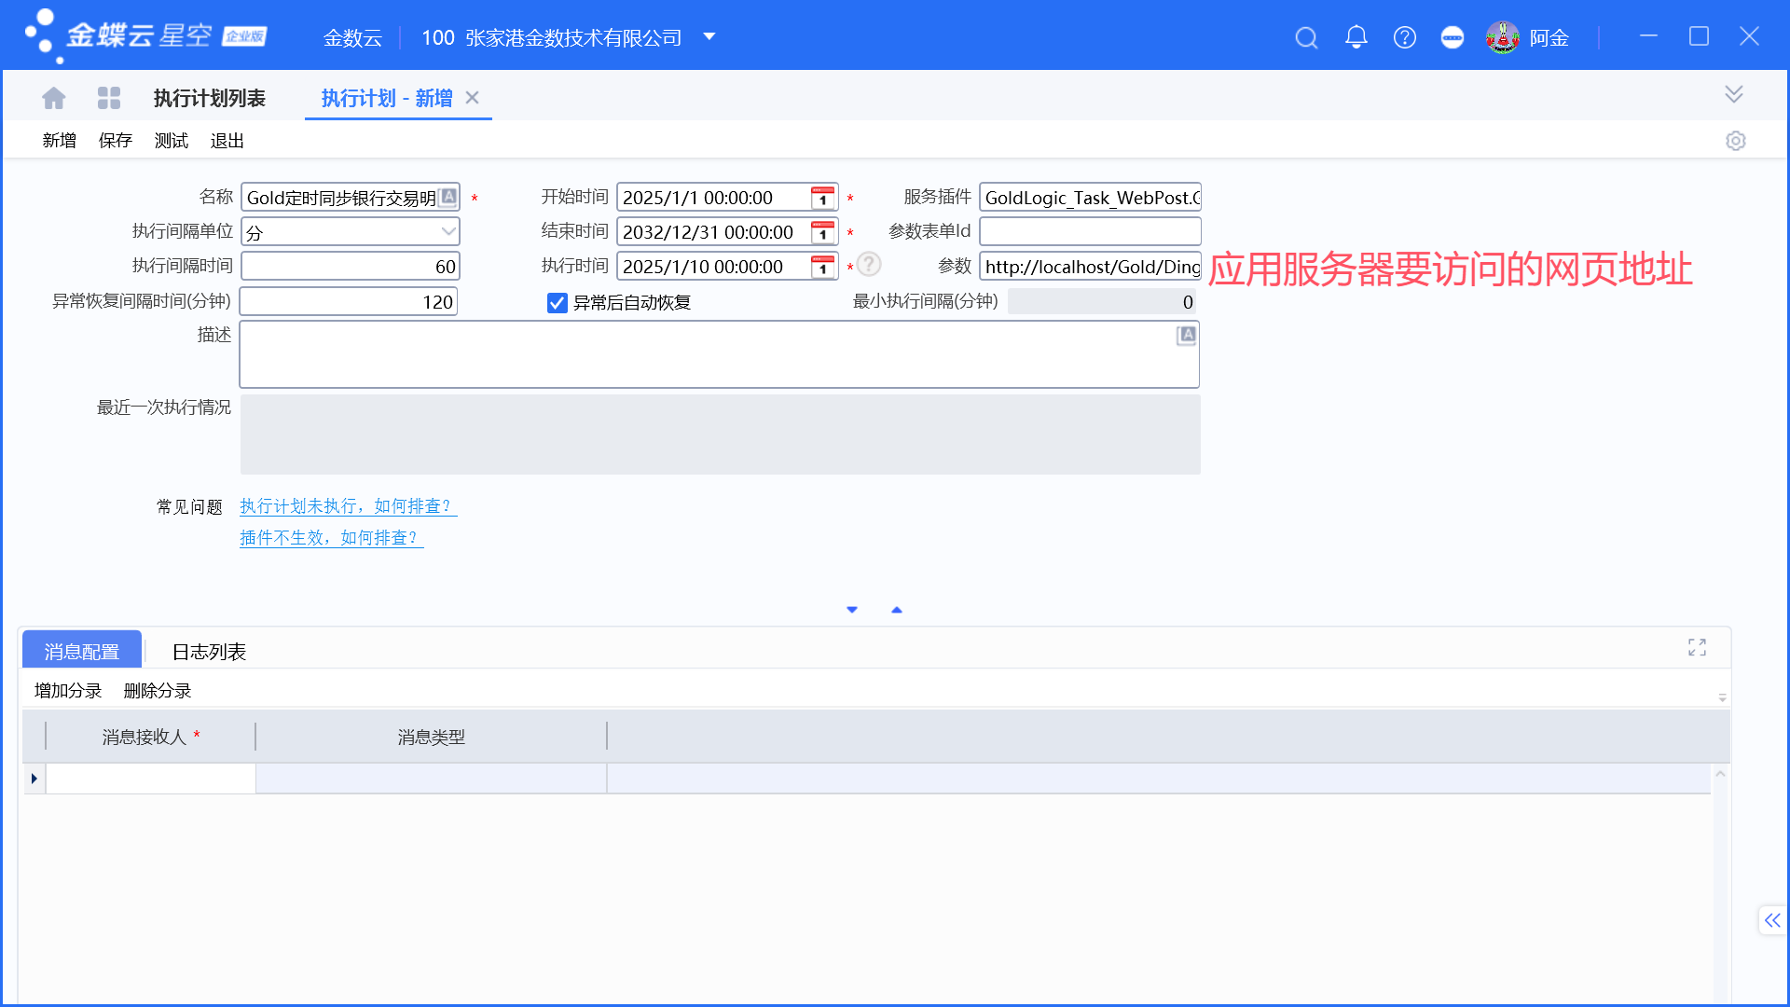Open the chat message bubble icon

[1452, 37]
